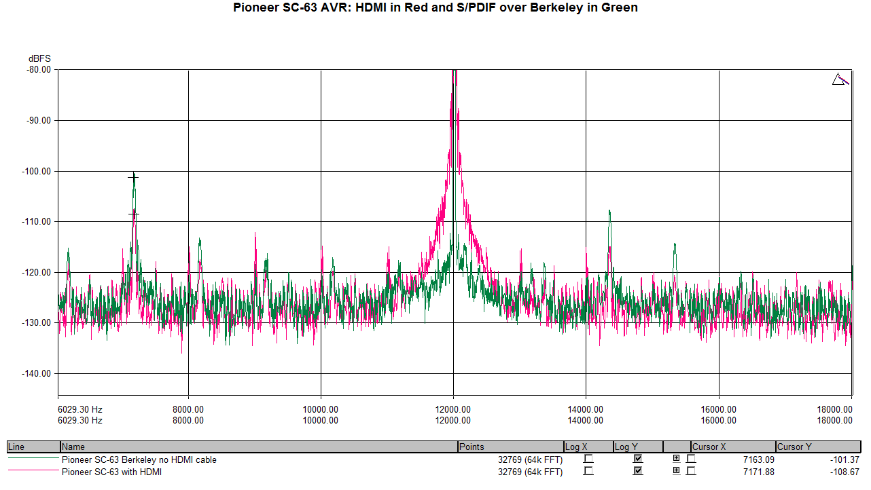Screen dimensions: 871x490
Task: Uncheck Log Y for SC-63 with HDMI row
Action: (638, 471)
